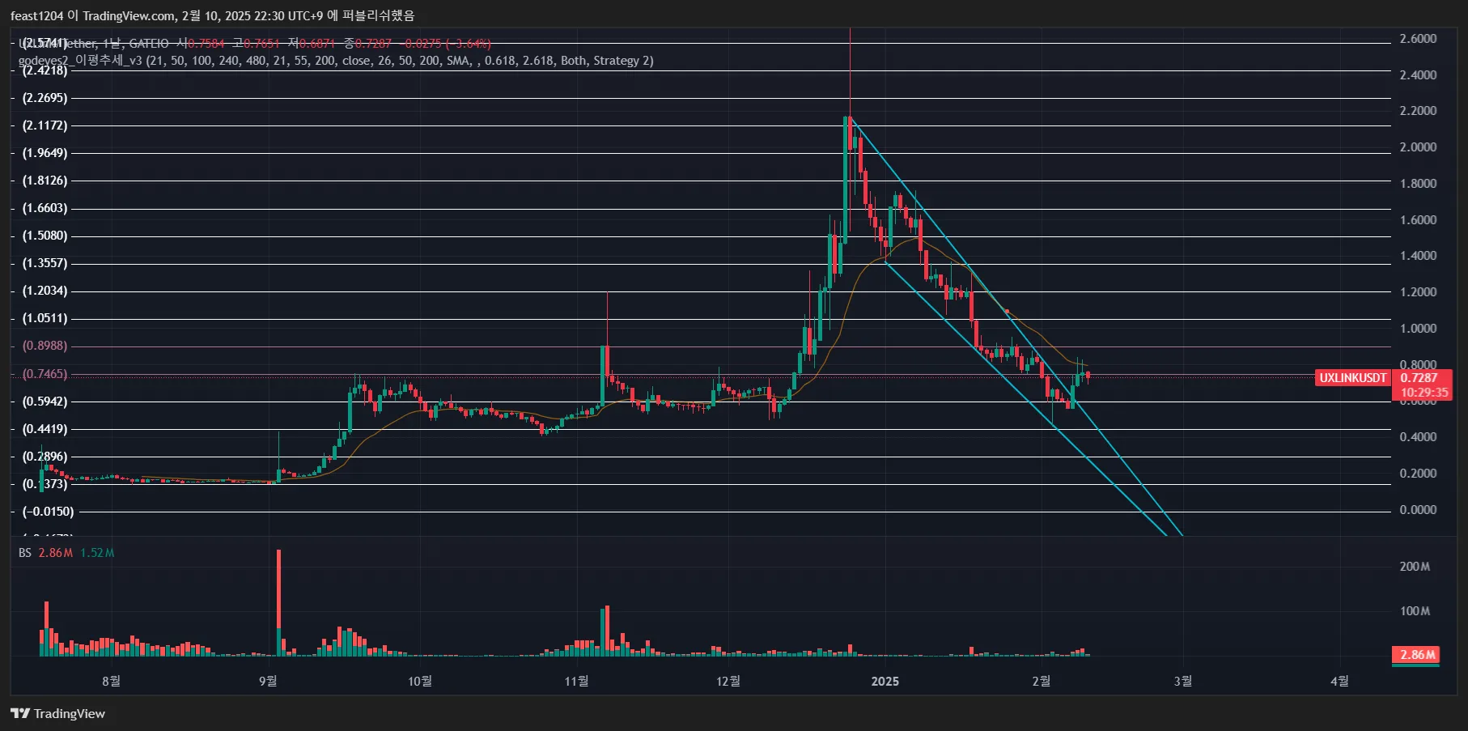Image resolution: width=1468 pixels, height=731 pixels.
Task: Click 0.2000 on the price axis
Action: [1418, 474]
